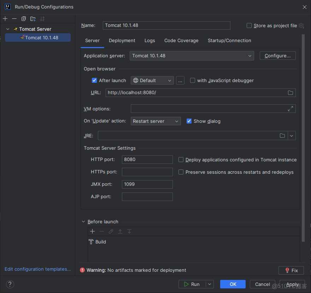Viewport: 311px width, 293px height.
Task: Move Before launch task up
Action: click(120, 231)
